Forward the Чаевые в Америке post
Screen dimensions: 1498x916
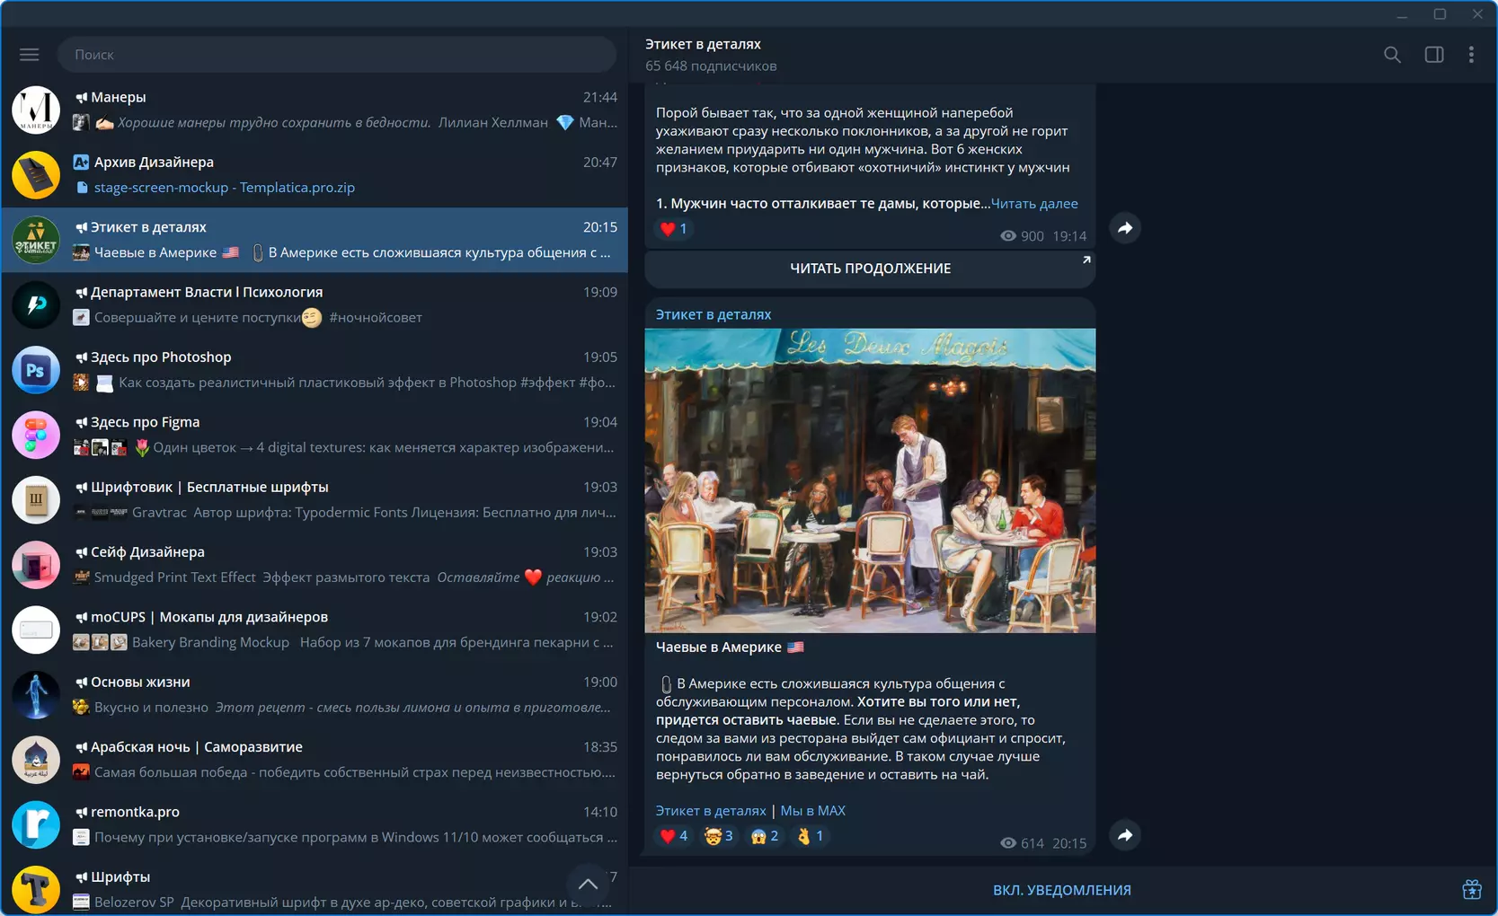tap(1125, 835)
